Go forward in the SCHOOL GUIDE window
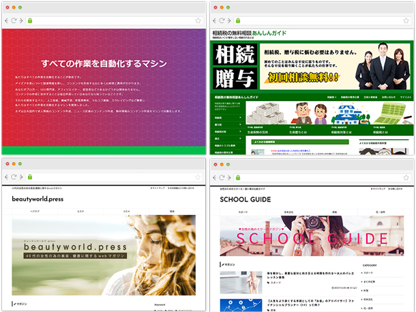This screenshot has width=416, height=312. click(229, 178)
